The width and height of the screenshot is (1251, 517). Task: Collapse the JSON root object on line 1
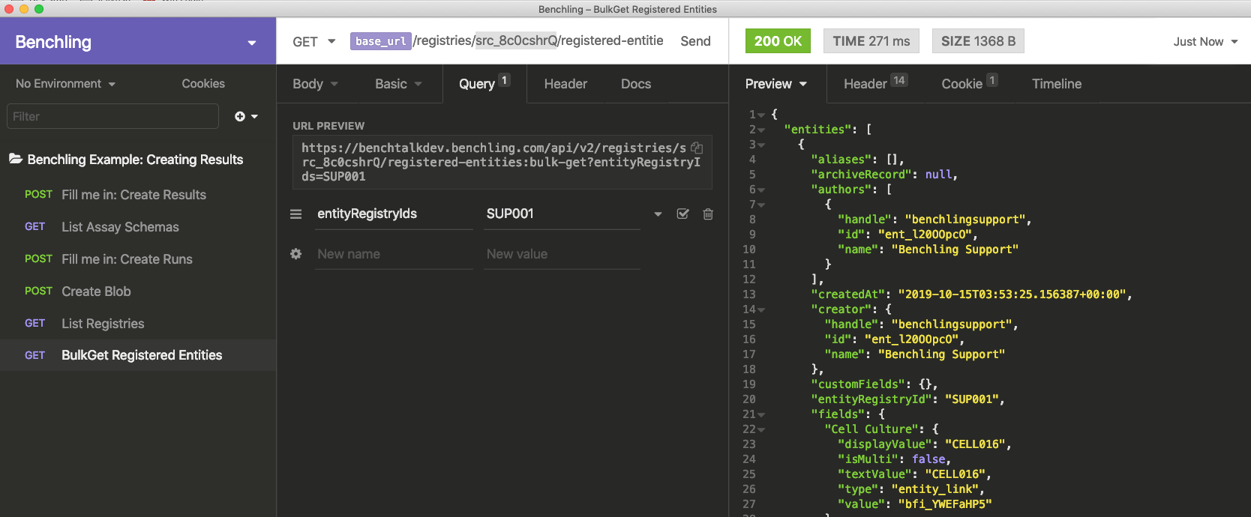pyautogui.click(x=761, y=115)
